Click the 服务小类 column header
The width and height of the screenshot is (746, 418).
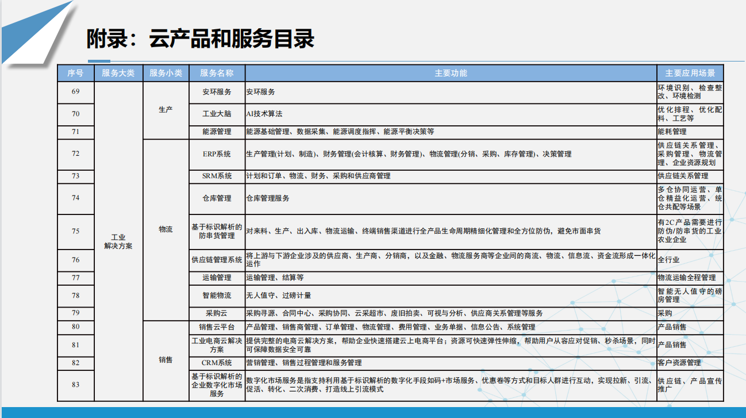[166, 73]
